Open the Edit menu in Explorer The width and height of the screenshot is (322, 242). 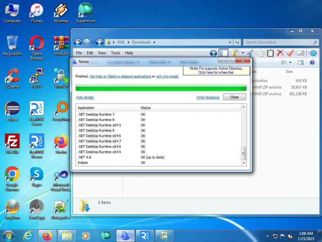tap(90, 53)
